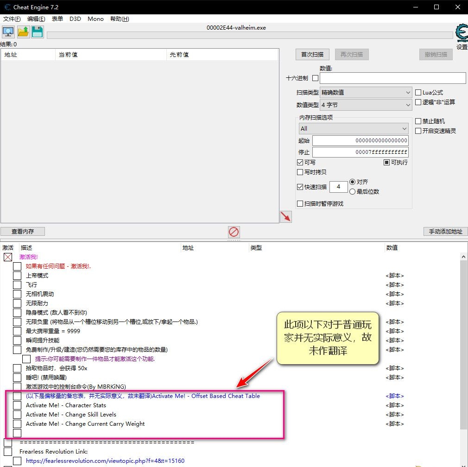This screenshot has width=468, height=467.
Task: Click the select process monitor icon
Action: point(8,32)
